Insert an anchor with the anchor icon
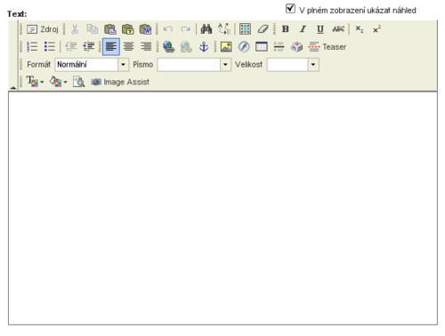Screen dimensions: 445x336 [204, 47]
